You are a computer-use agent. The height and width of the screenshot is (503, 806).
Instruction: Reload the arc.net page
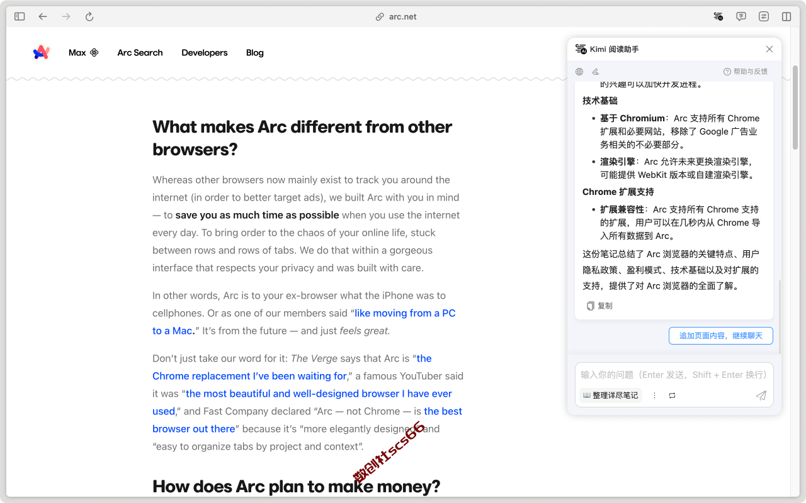[x=89, y=17]
